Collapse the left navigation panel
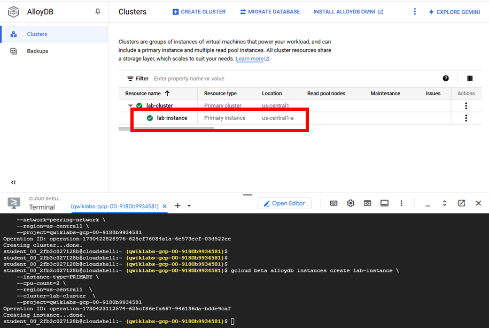 pos(13,182)
